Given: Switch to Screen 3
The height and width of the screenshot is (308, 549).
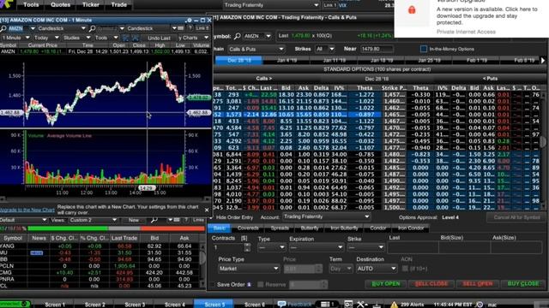Looking at the screenshot, I should pyautogui.click(x=135, y=305).
